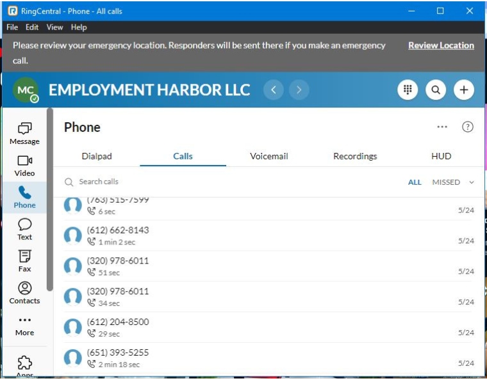The image size is (487, 380).
Task: Click outgoing call icon beside 2 min 18 sec
Action: (91, 364)
